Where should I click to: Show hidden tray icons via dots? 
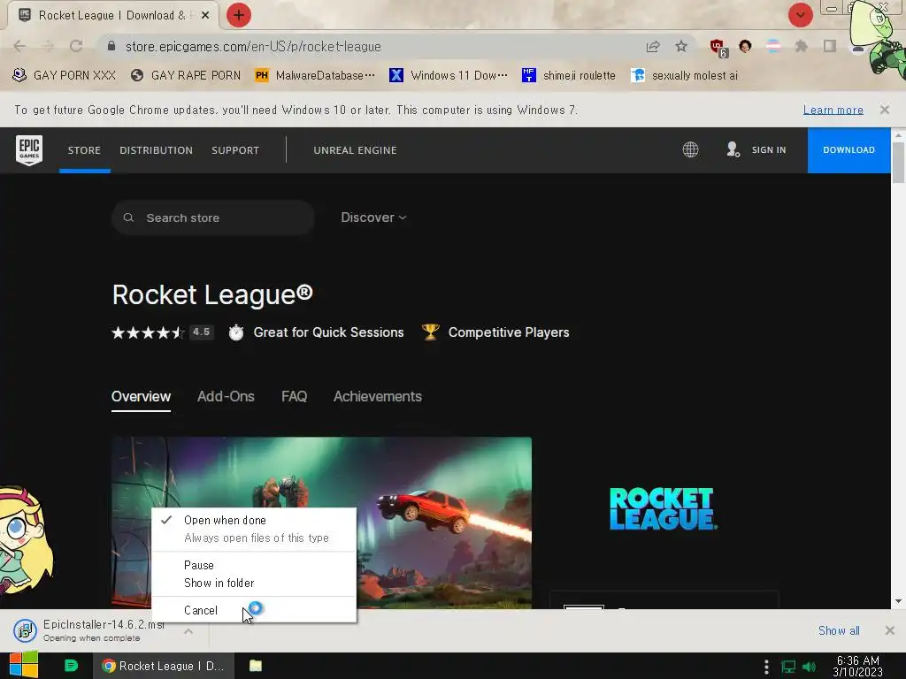tap(766, 667)
